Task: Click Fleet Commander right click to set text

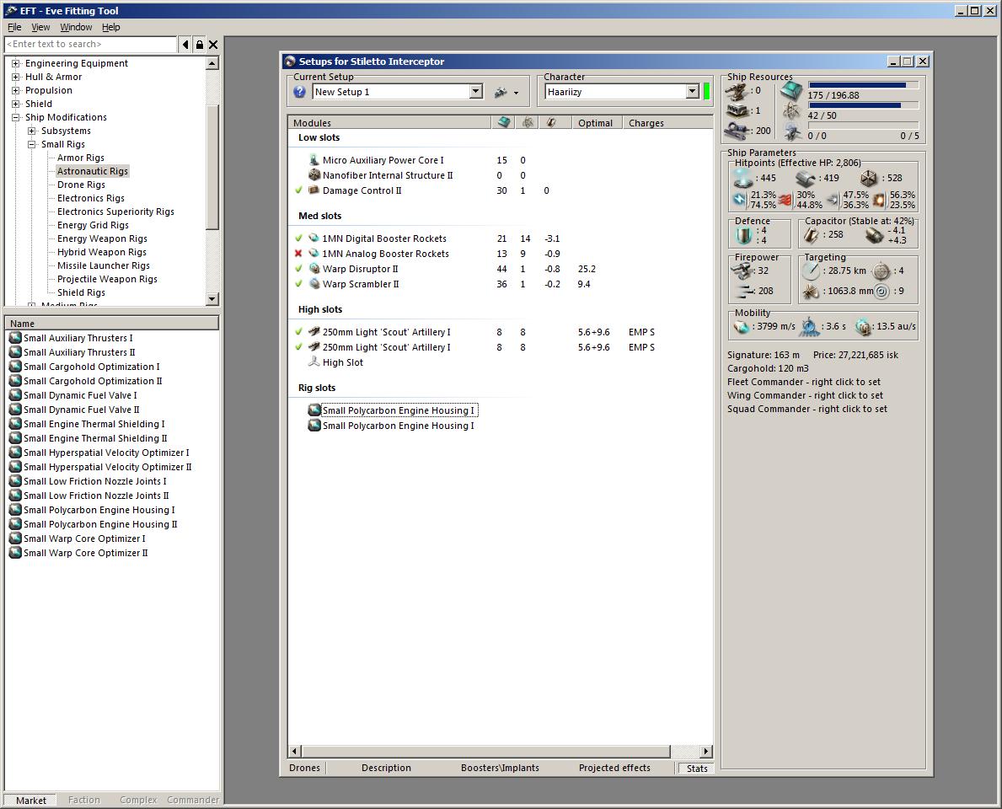Action: tap(803, 382)
